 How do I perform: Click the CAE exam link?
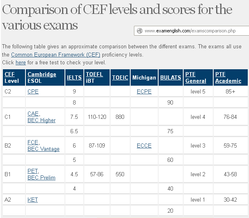coord(33,114)
